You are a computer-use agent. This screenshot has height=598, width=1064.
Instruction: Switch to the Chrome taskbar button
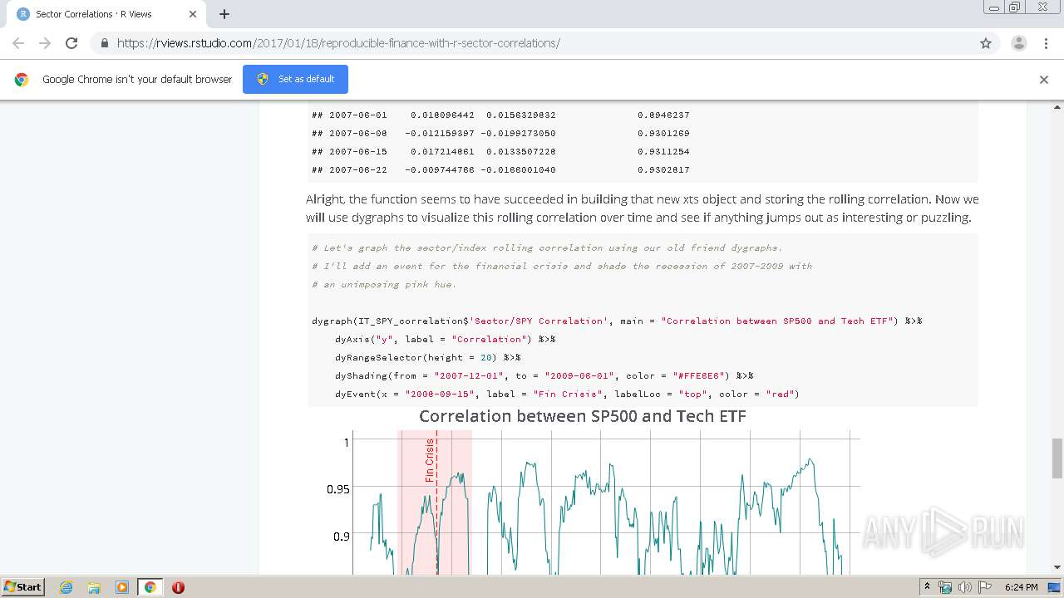point(150,587)
